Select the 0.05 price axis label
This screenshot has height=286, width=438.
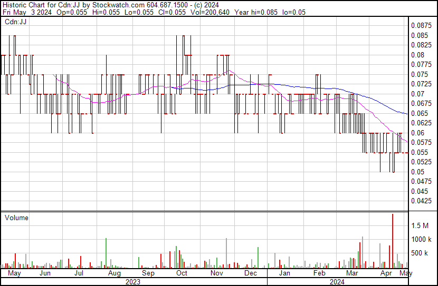(417, 172)
